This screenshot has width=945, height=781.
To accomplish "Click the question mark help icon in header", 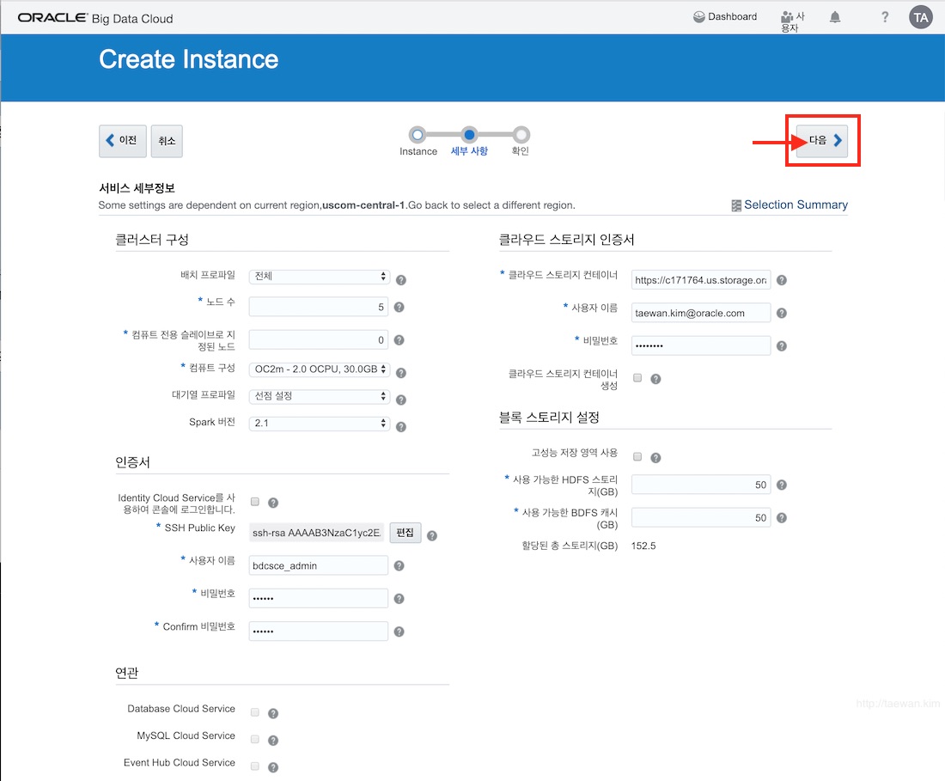I will click(885, 17).
